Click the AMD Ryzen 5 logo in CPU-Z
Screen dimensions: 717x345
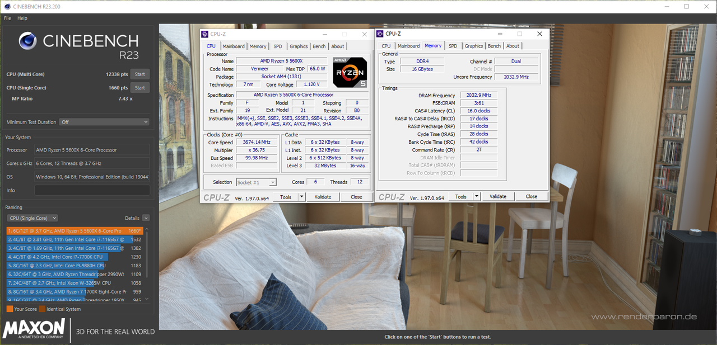click(x=350, y=72)
